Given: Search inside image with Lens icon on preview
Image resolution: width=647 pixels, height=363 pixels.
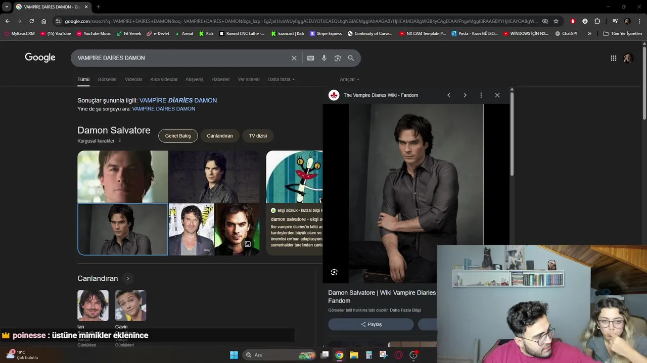Looking at the screenshot, I should [x=334, y=272].
